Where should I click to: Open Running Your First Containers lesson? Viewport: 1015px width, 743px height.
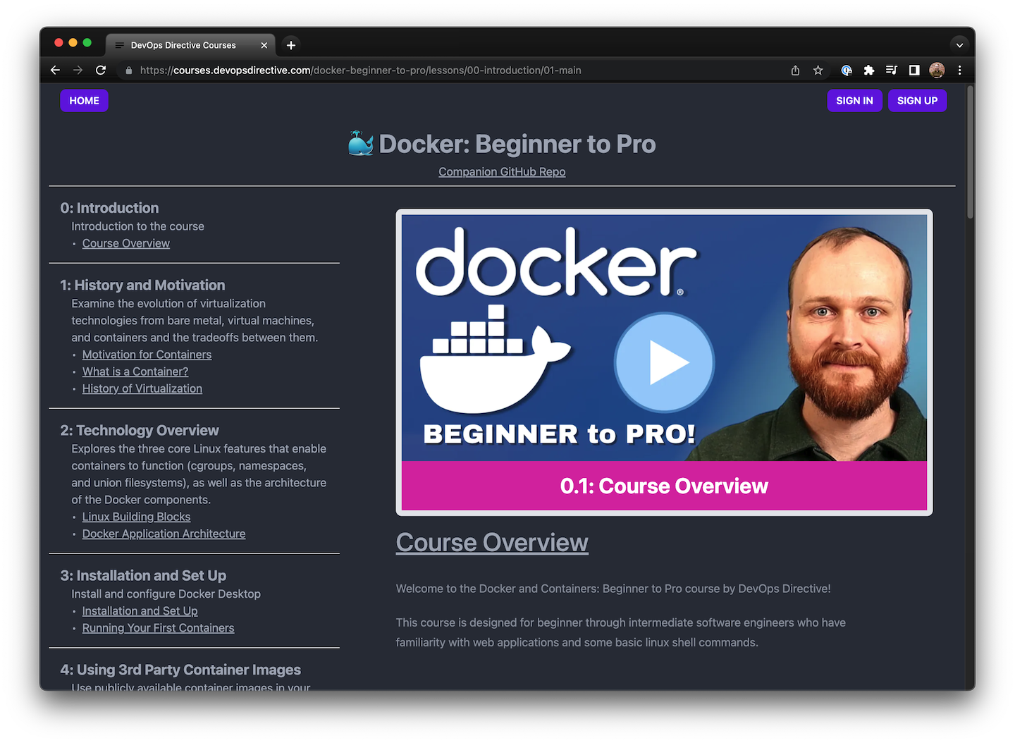(158, 628)
